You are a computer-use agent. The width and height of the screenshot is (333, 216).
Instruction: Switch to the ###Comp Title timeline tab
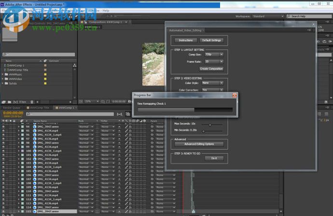39,108
